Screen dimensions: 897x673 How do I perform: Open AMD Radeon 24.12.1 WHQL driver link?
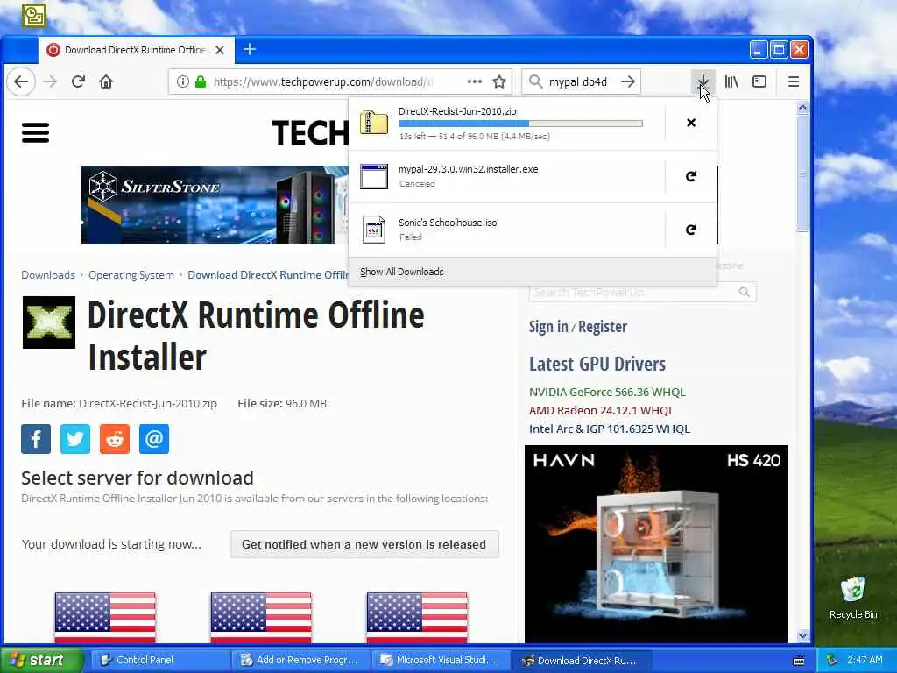pyautogui.click(x=601, y=410)
